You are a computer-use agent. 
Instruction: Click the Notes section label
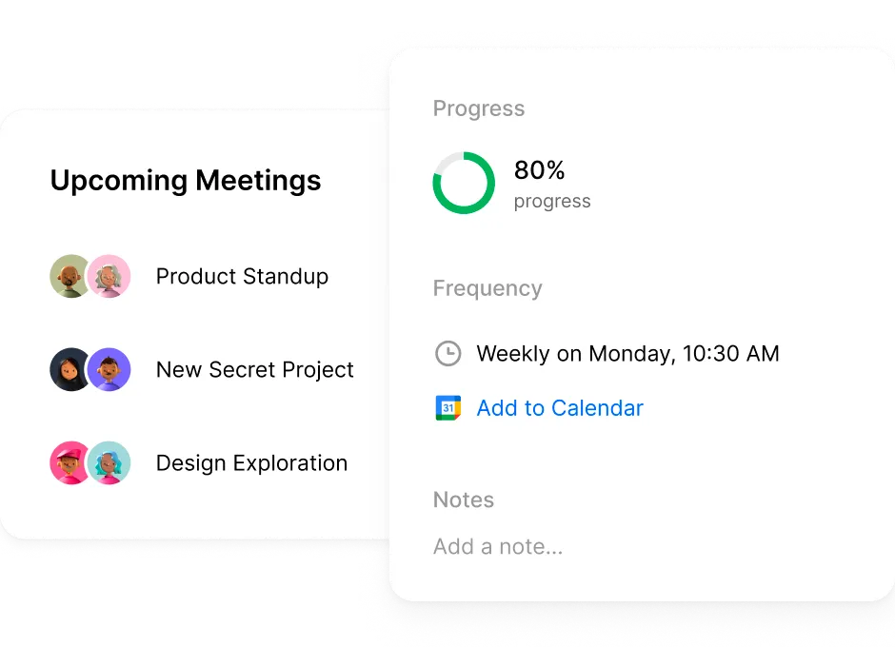[464, 500]
